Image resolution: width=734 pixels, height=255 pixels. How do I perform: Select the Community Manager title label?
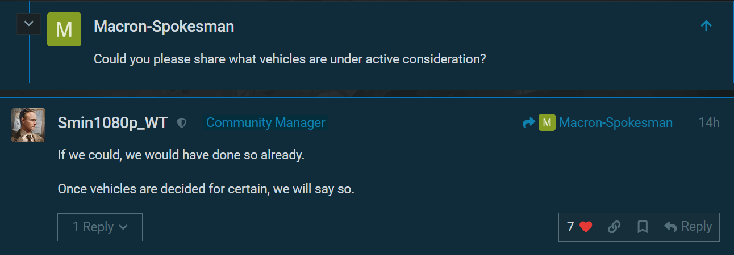click(265, 122)
